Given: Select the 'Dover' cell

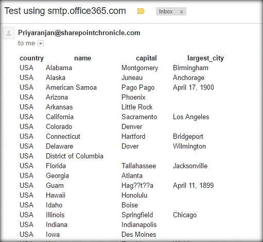Looking at the screenshot, I should pos(130,146).
